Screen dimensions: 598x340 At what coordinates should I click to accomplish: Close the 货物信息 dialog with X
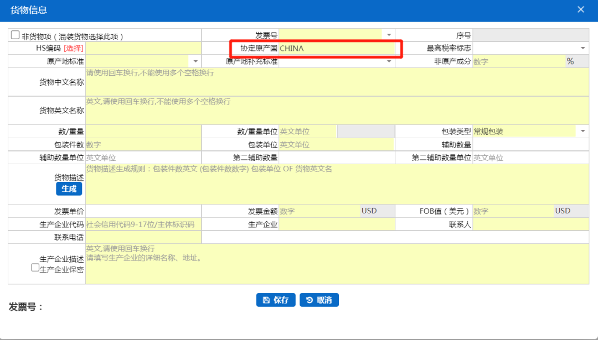click(581, 9)
